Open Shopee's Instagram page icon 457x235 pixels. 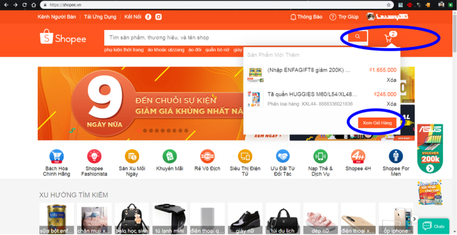(x=158, y=17)
